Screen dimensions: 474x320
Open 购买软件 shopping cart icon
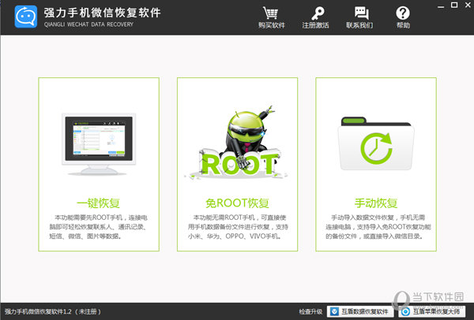[x=270, y=13]
